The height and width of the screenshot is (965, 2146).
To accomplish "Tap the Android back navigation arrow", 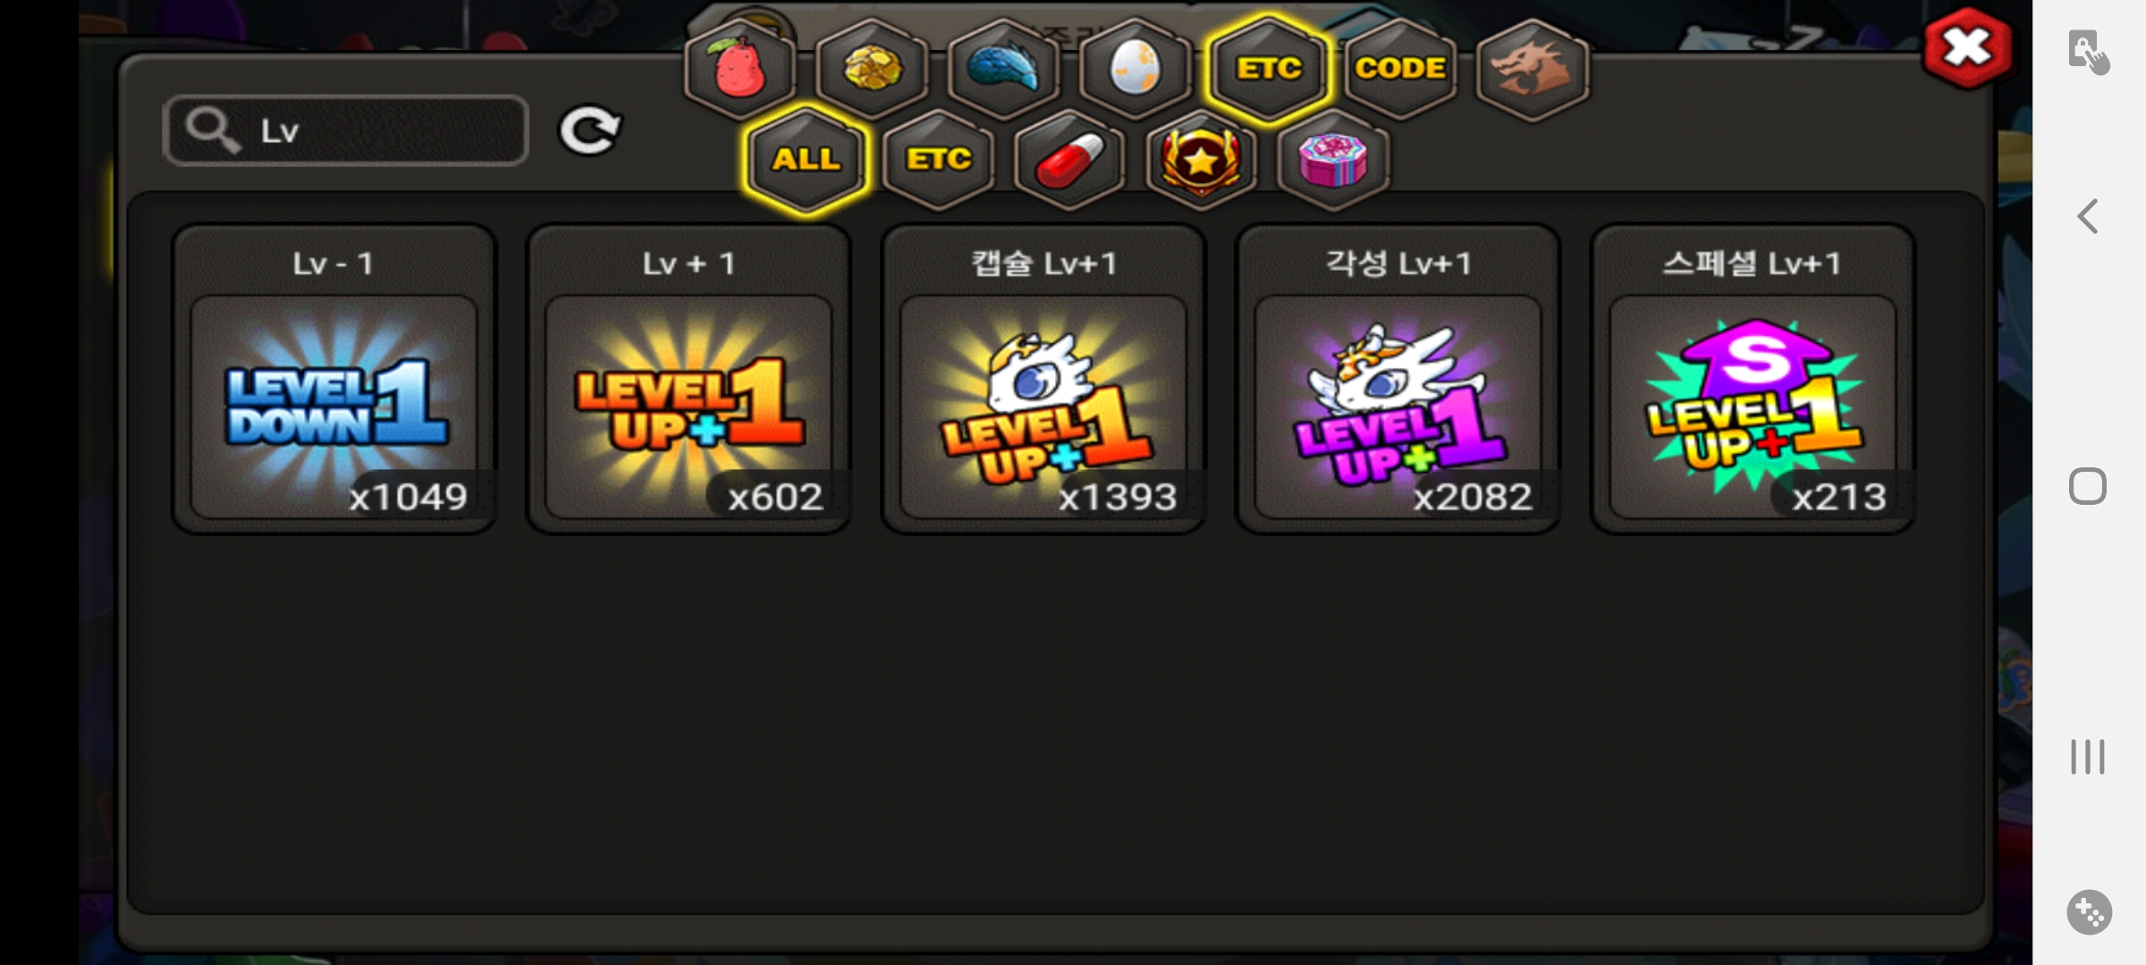I will (x=2088, y=216).
